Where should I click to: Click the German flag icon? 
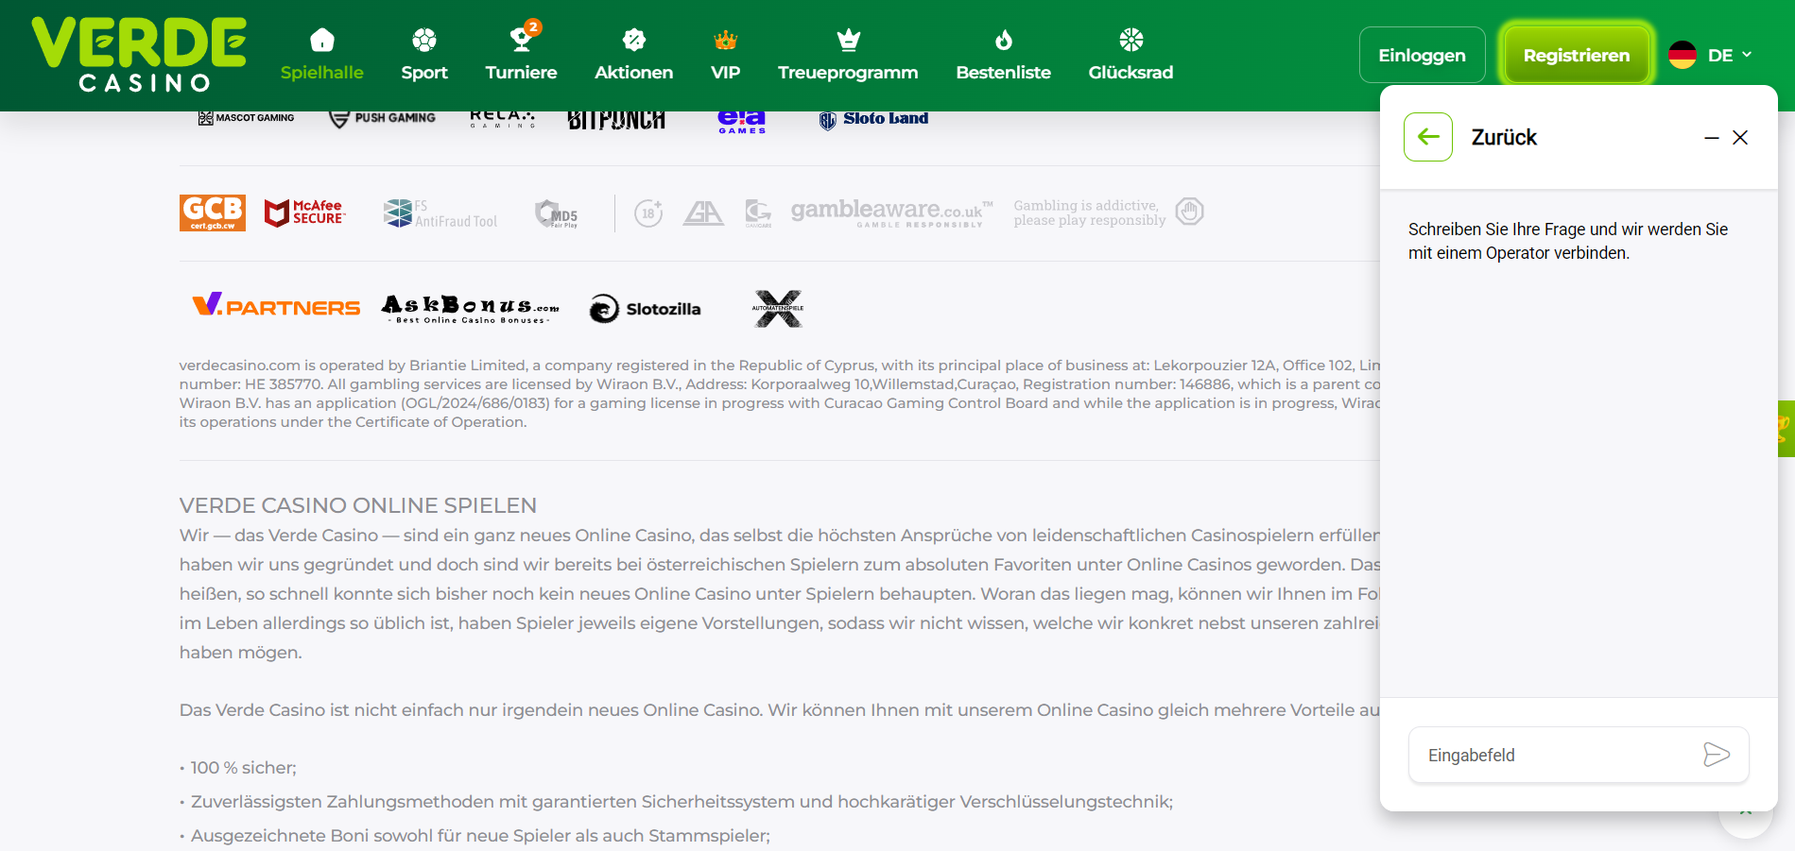pyautogui.click(x=1683, y=55)
